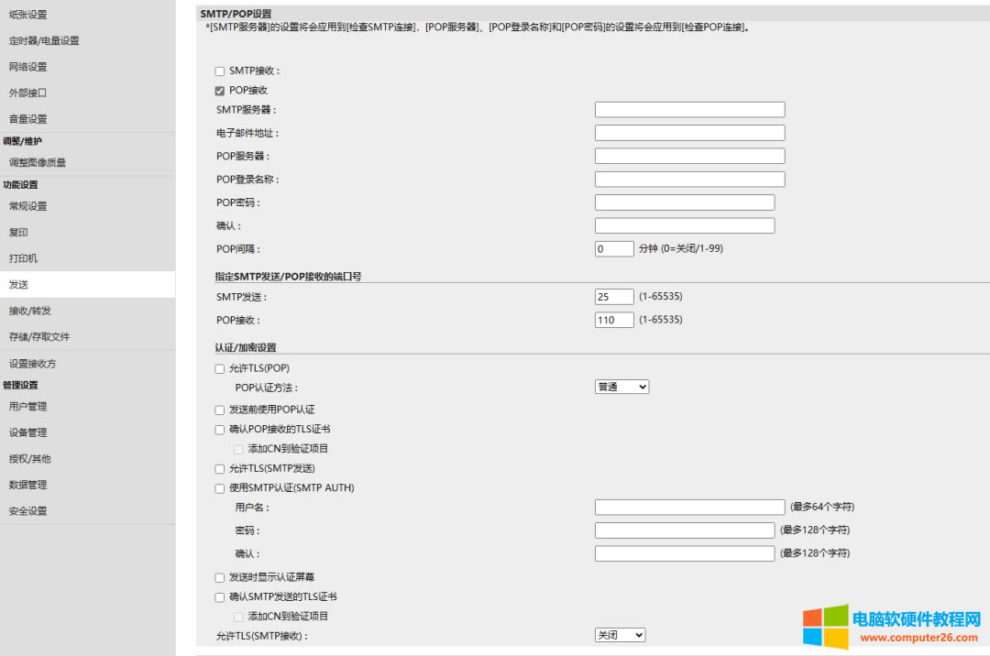Click the SMTP服务器 input field
Image resolution: width=990 pixels, height=656 pixels.
[689, 110]
